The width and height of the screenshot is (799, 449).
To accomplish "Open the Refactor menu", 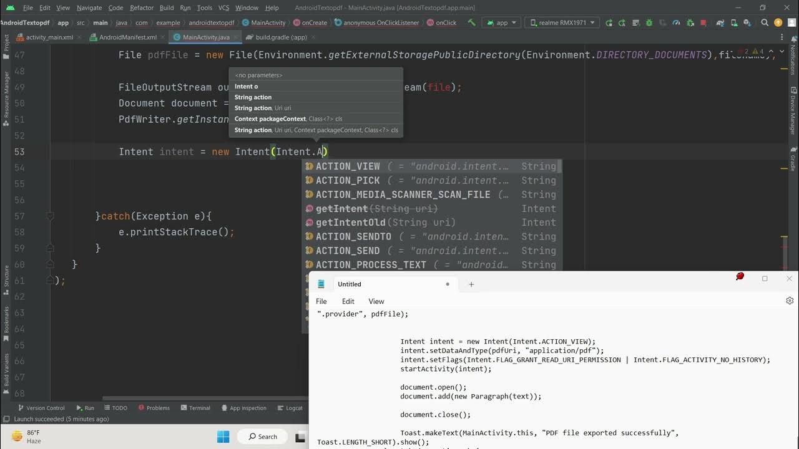I will click(142, 7).
